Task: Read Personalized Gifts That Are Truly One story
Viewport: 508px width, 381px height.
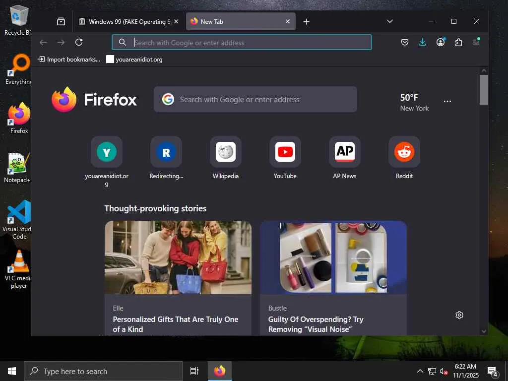Action: click(176, 324)
